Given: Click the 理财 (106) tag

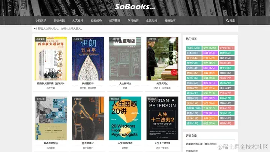Looking at the screenshot, I should (x=226, y=118).
